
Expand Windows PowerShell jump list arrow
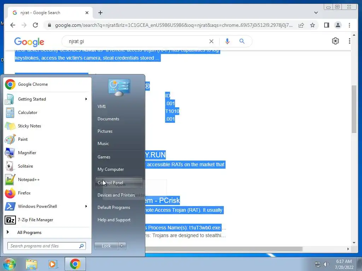(86, 206)
